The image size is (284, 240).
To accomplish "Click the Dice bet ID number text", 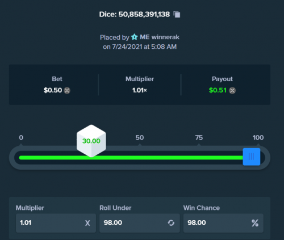I will [144, 14].
